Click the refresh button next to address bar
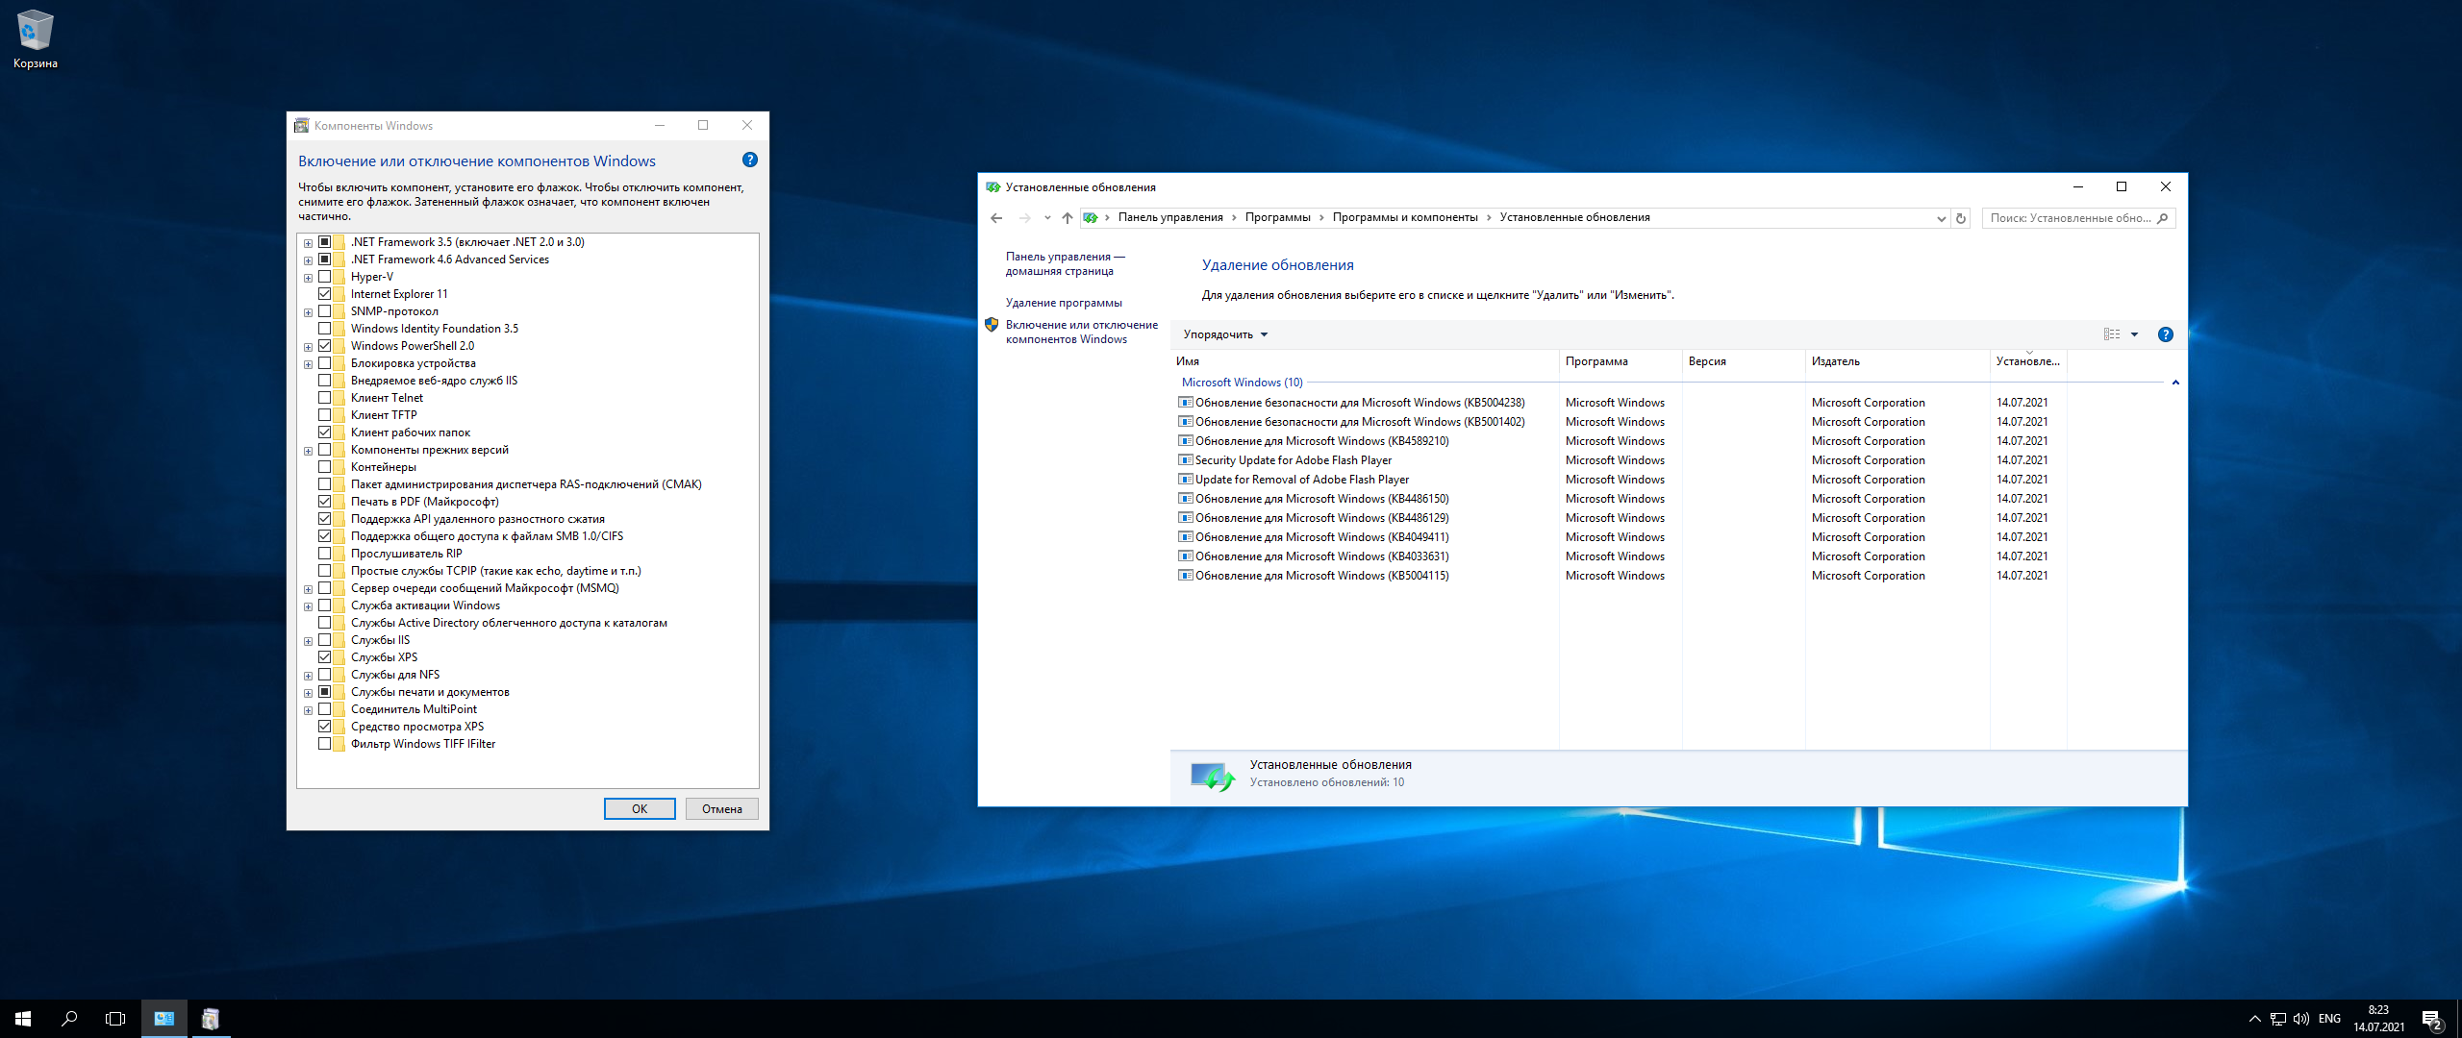 coord(1961,218)
